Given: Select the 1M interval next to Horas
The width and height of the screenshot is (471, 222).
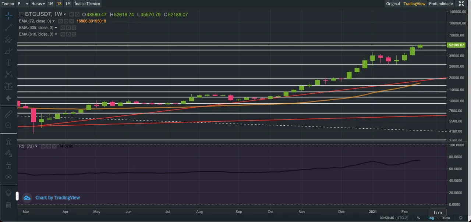Looking at the screenshot, I should click(x=51, y=4).
